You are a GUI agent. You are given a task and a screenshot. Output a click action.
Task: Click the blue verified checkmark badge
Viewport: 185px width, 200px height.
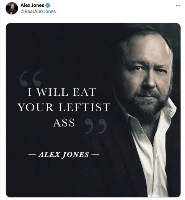(48, 5)
